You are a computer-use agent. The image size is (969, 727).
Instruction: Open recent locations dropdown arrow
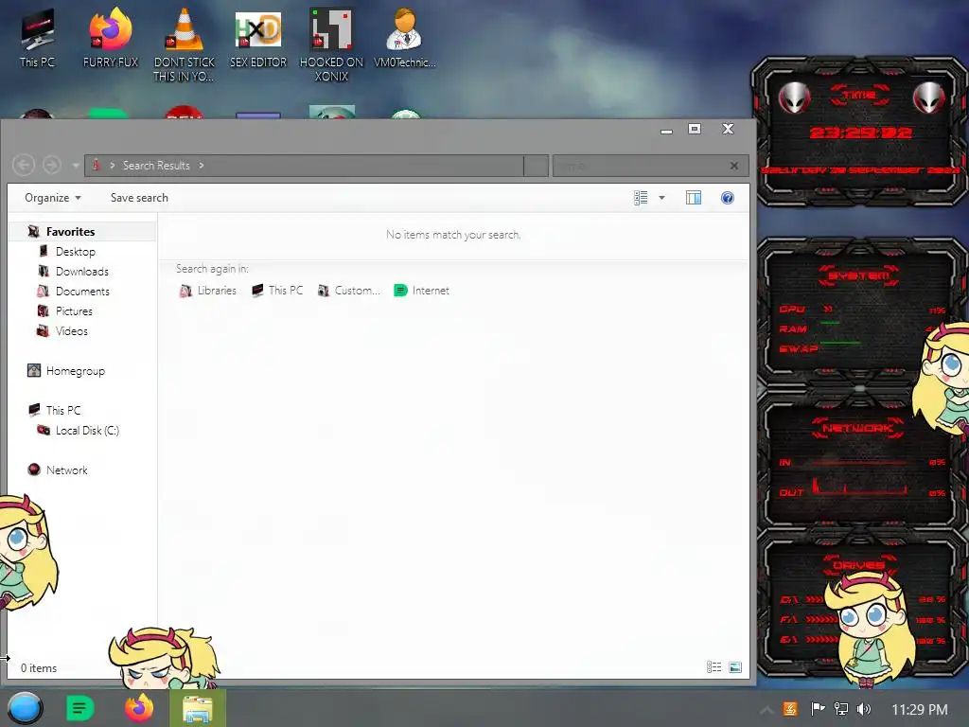(76, 166)
